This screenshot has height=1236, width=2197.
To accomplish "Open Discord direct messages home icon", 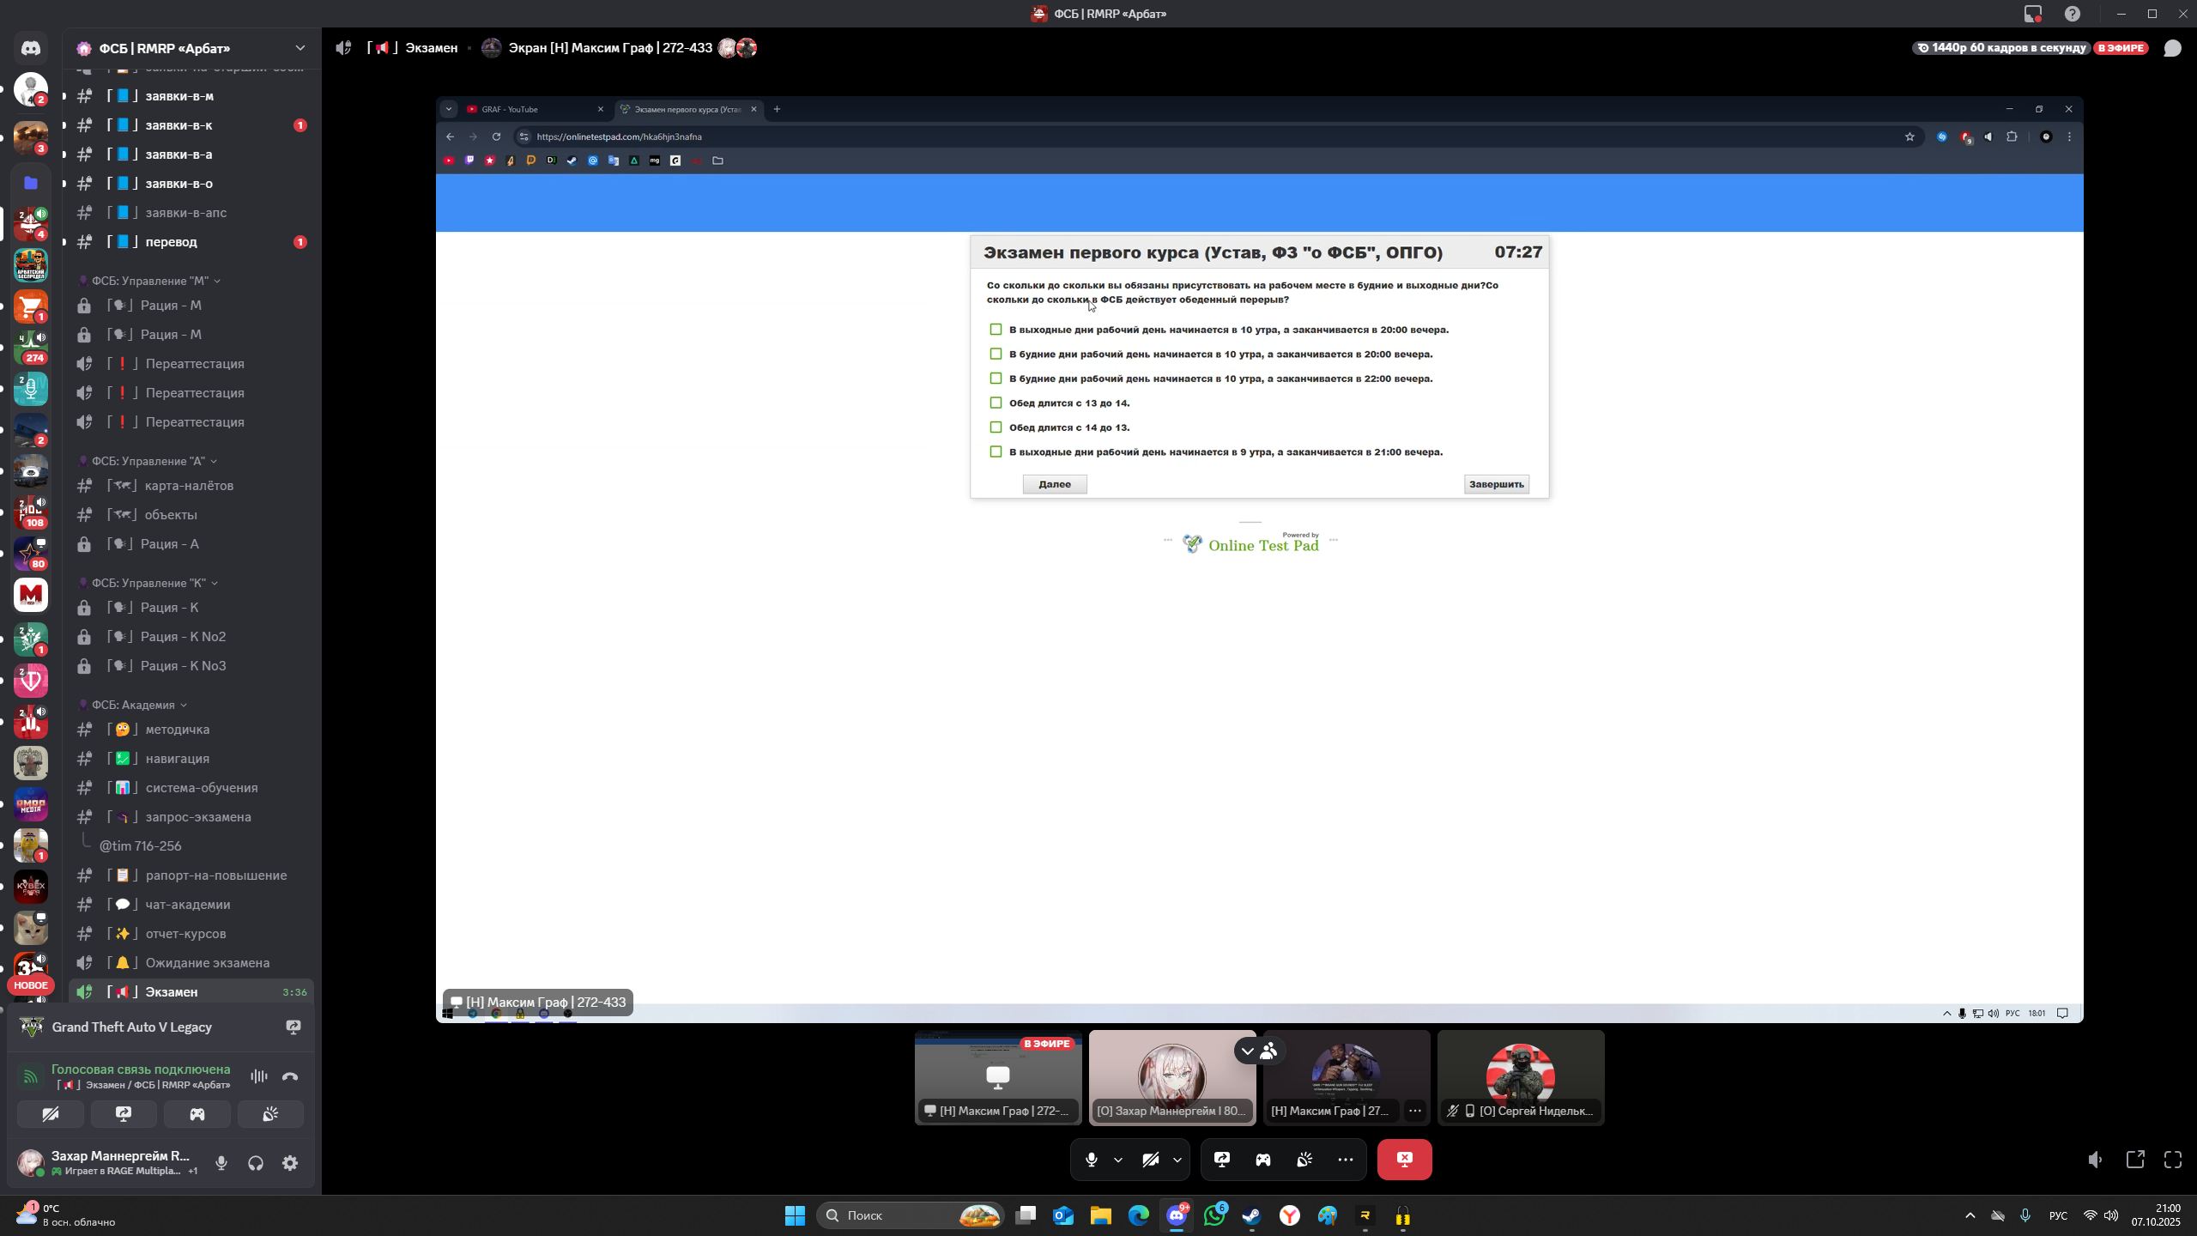I will (31, 48).
